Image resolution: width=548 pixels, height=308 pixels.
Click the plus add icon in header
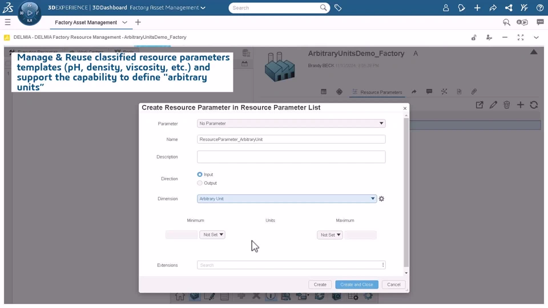[477, 7]
